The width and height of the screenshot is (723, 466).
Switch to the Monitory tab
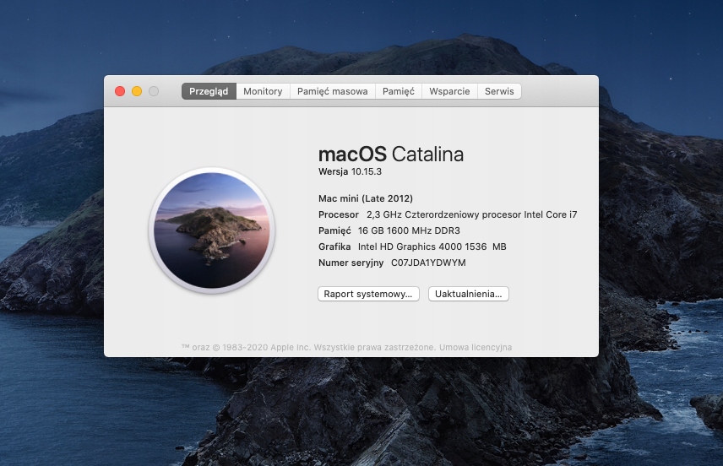(263, 91)
